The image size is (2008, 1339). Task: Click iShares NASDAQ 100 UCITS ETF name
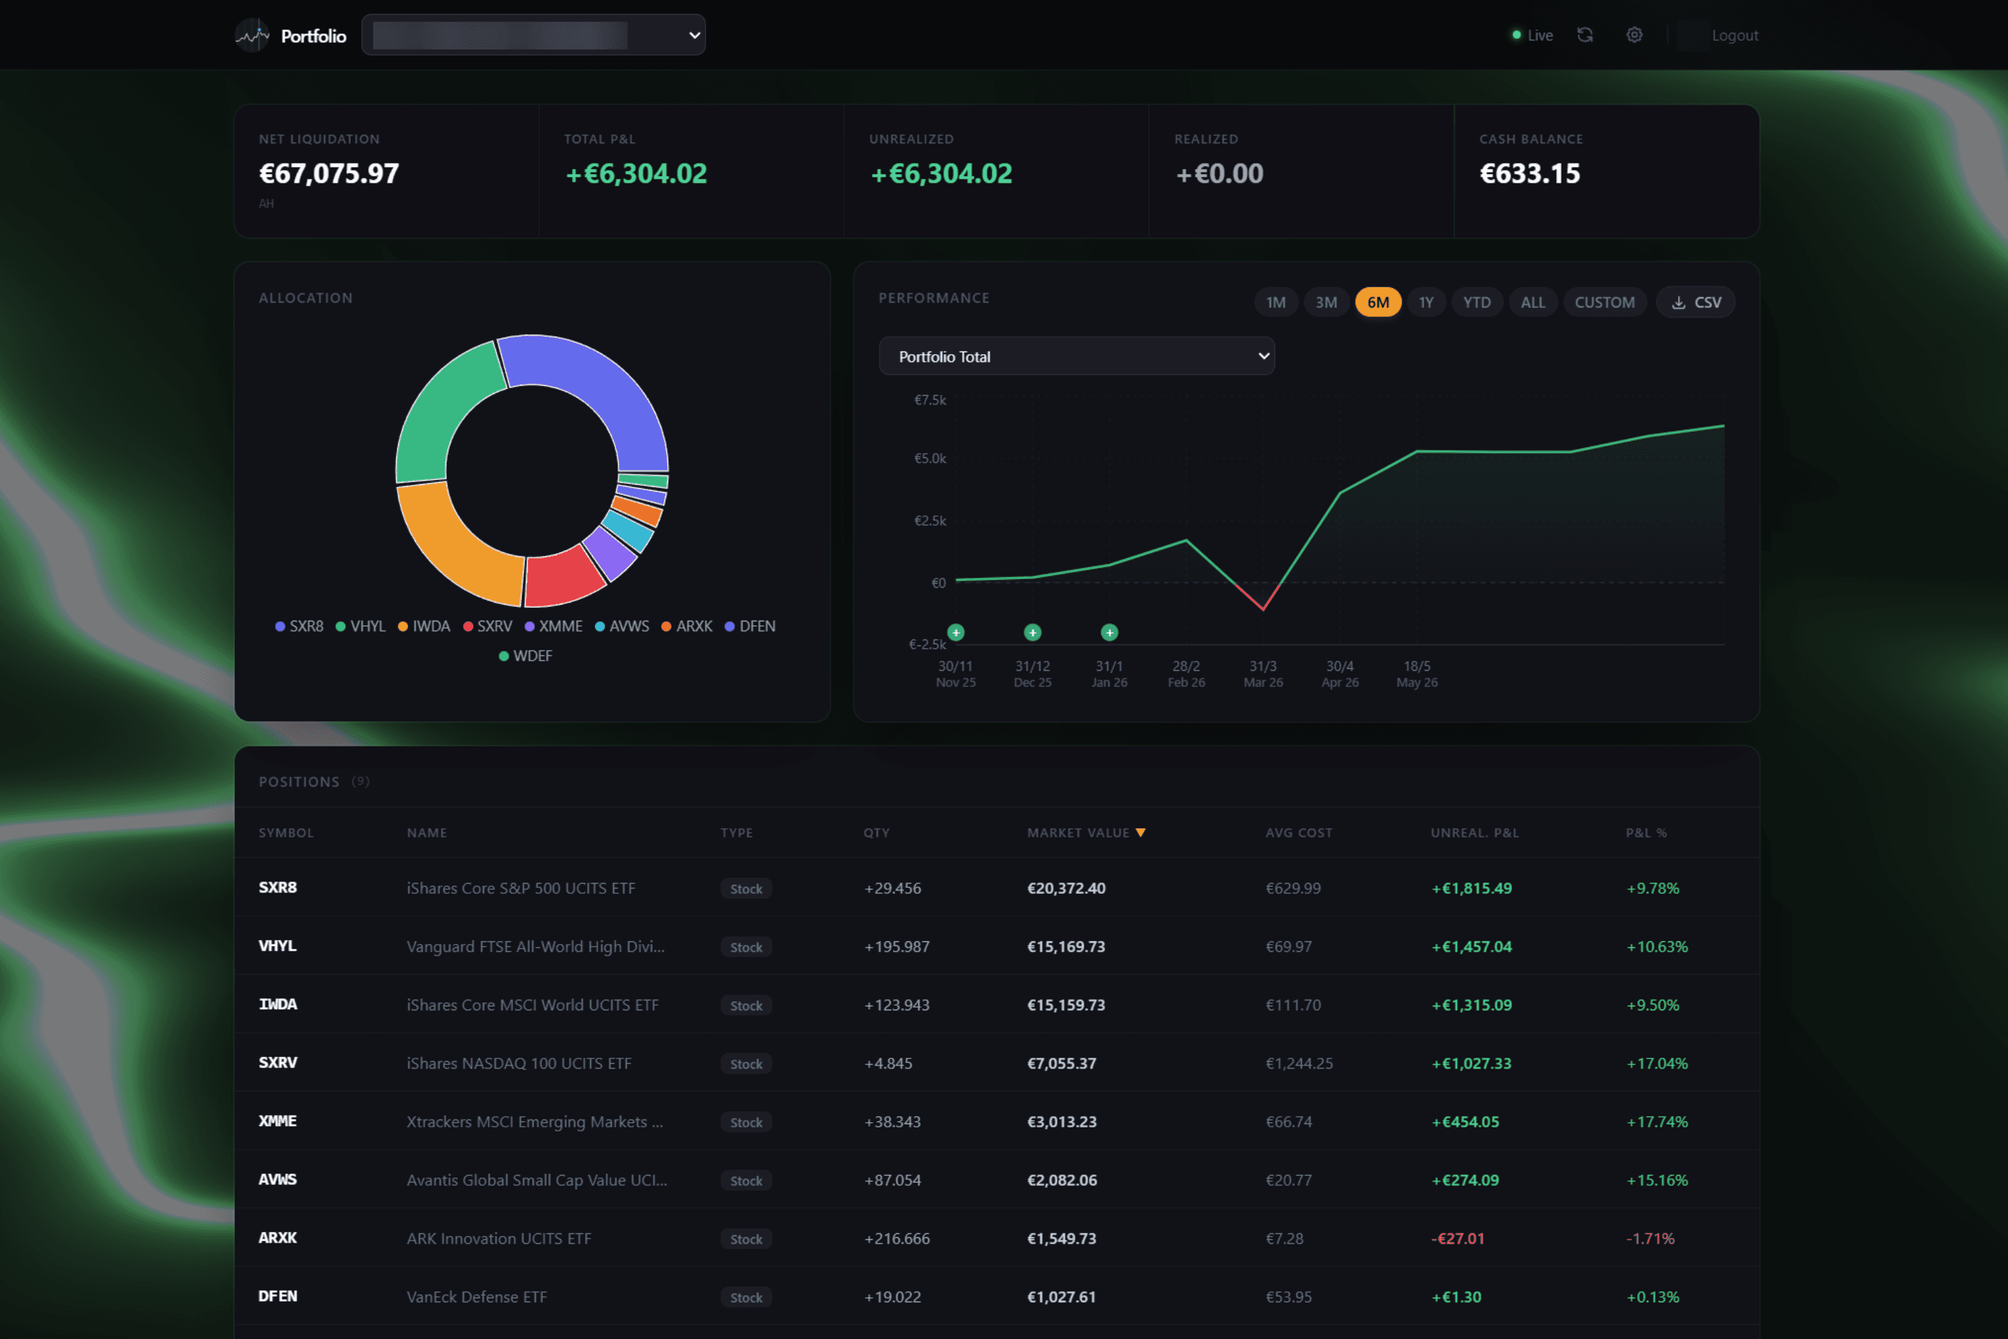(519, 1063)
